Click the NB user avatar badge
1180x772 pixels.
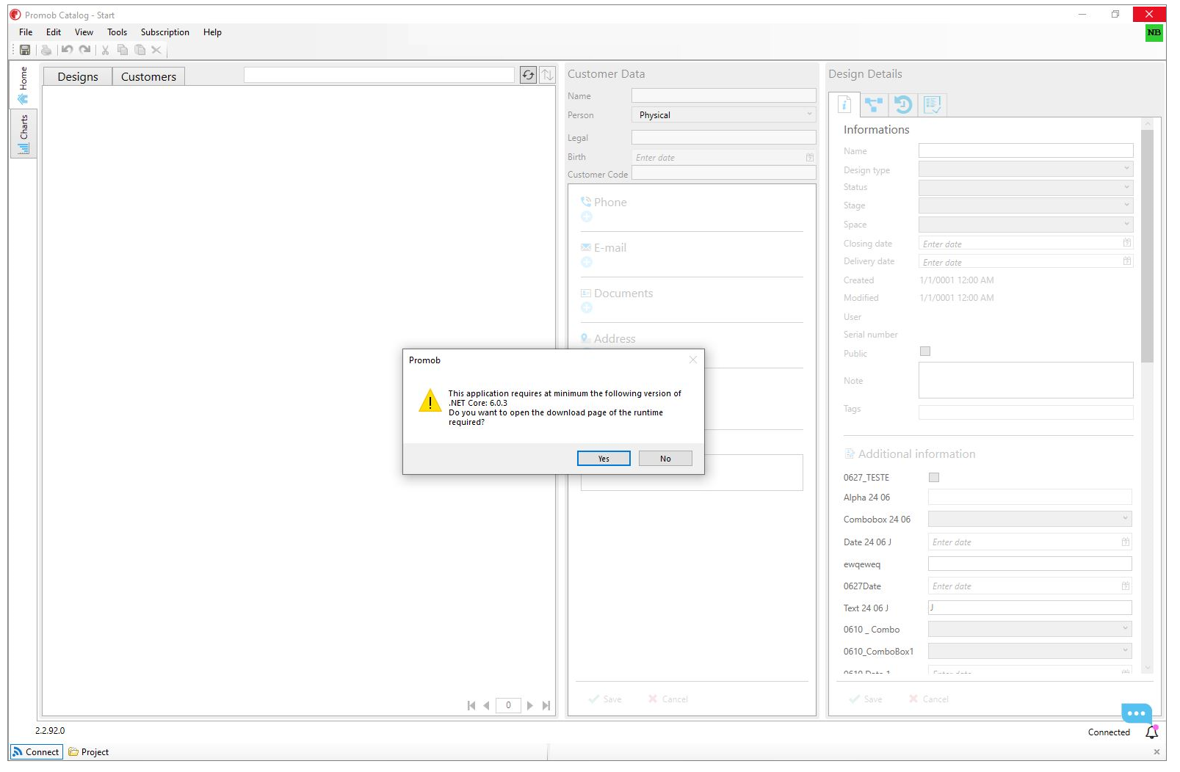pos(1154,33)
